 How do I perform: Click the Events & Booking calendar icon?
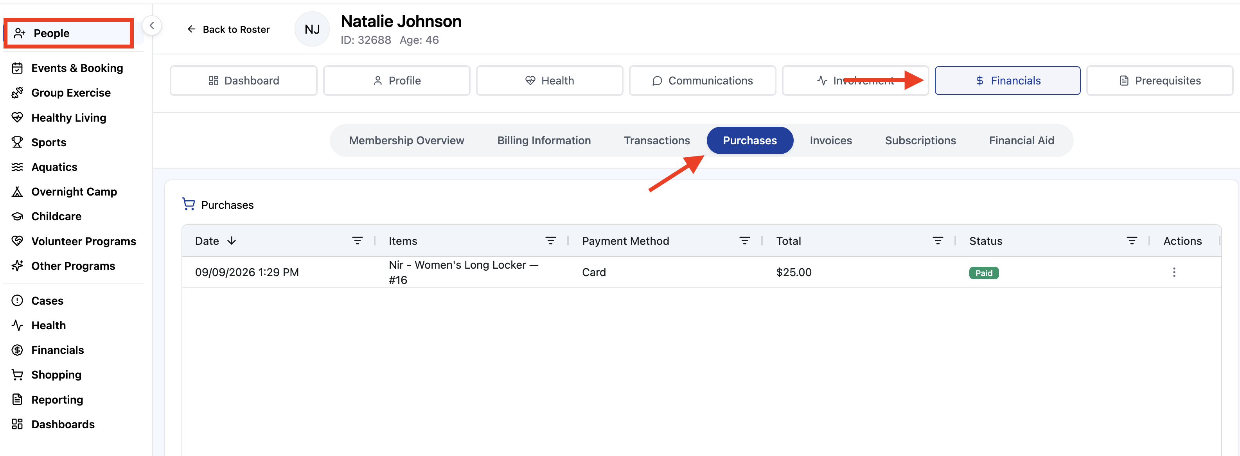[x=17, y=68]
